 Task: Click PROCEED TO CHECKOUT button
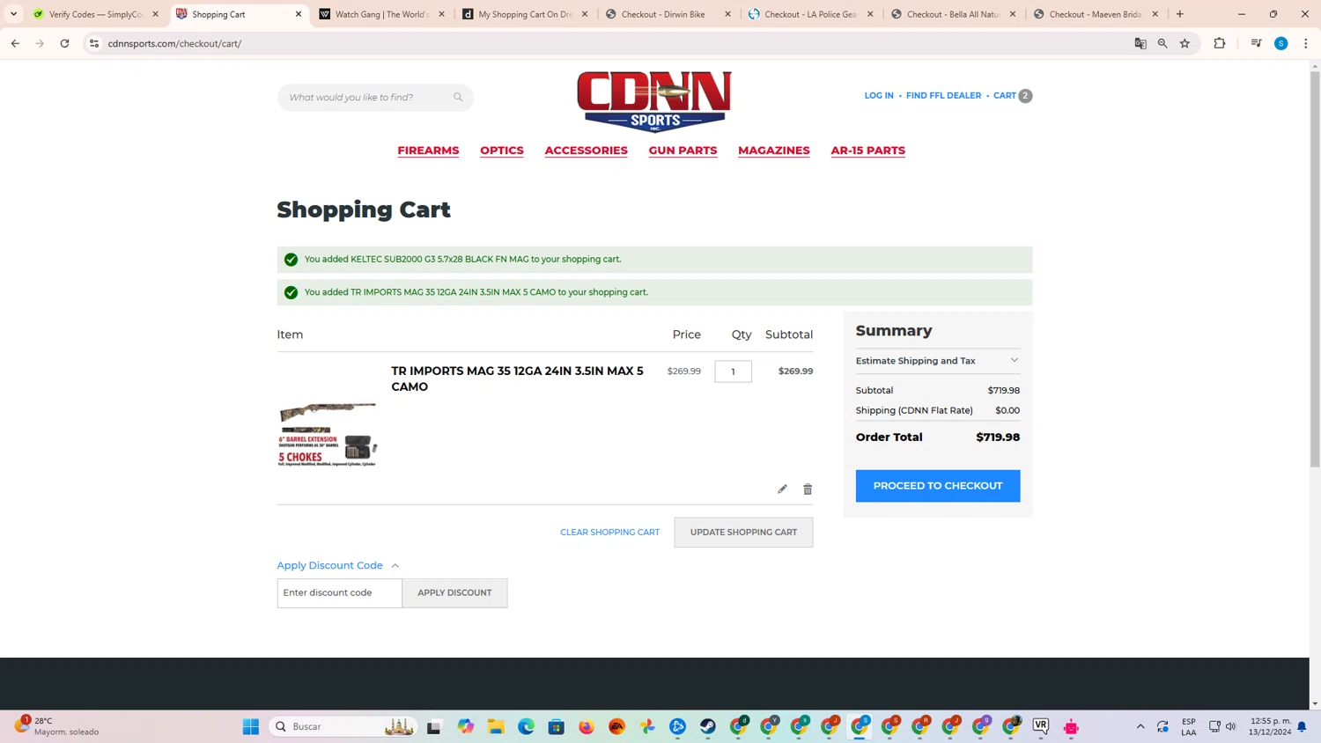938,486
